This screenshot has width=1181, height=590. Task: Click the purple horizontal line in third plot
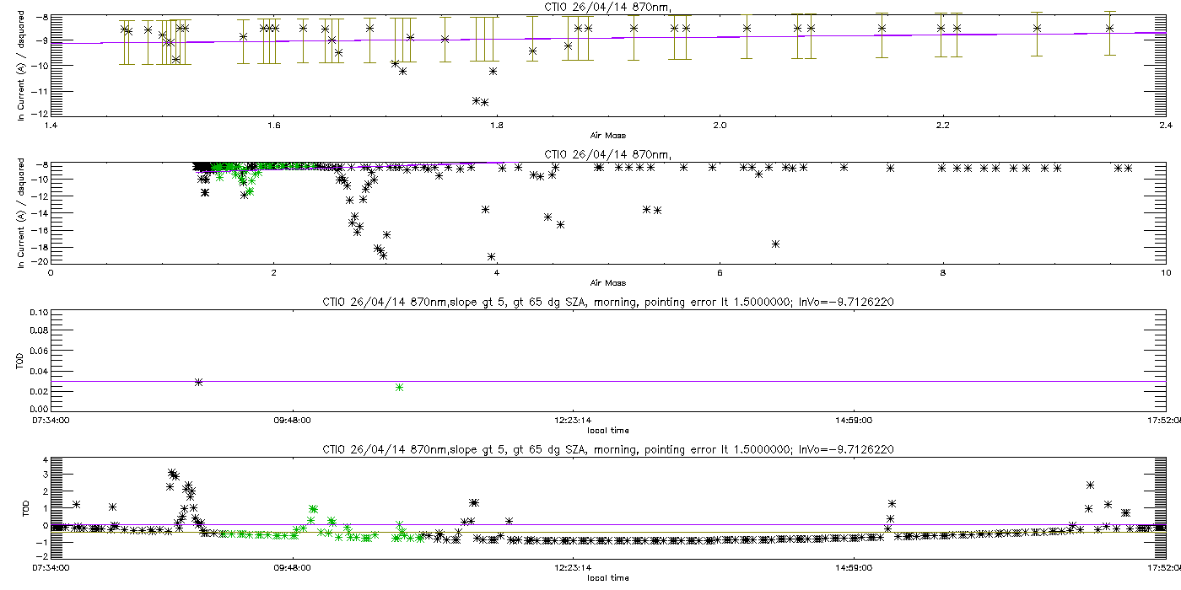tap(607, 381)
